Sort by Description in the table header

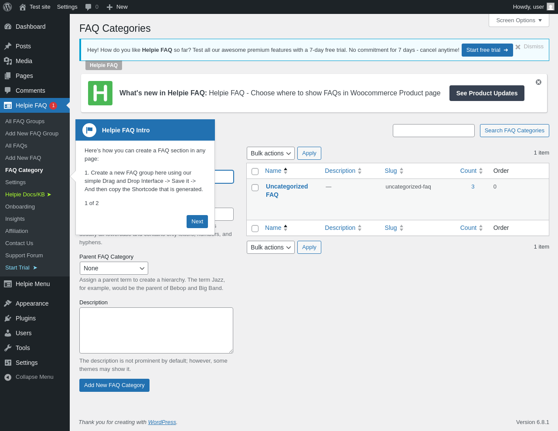[x=343, y=171]
